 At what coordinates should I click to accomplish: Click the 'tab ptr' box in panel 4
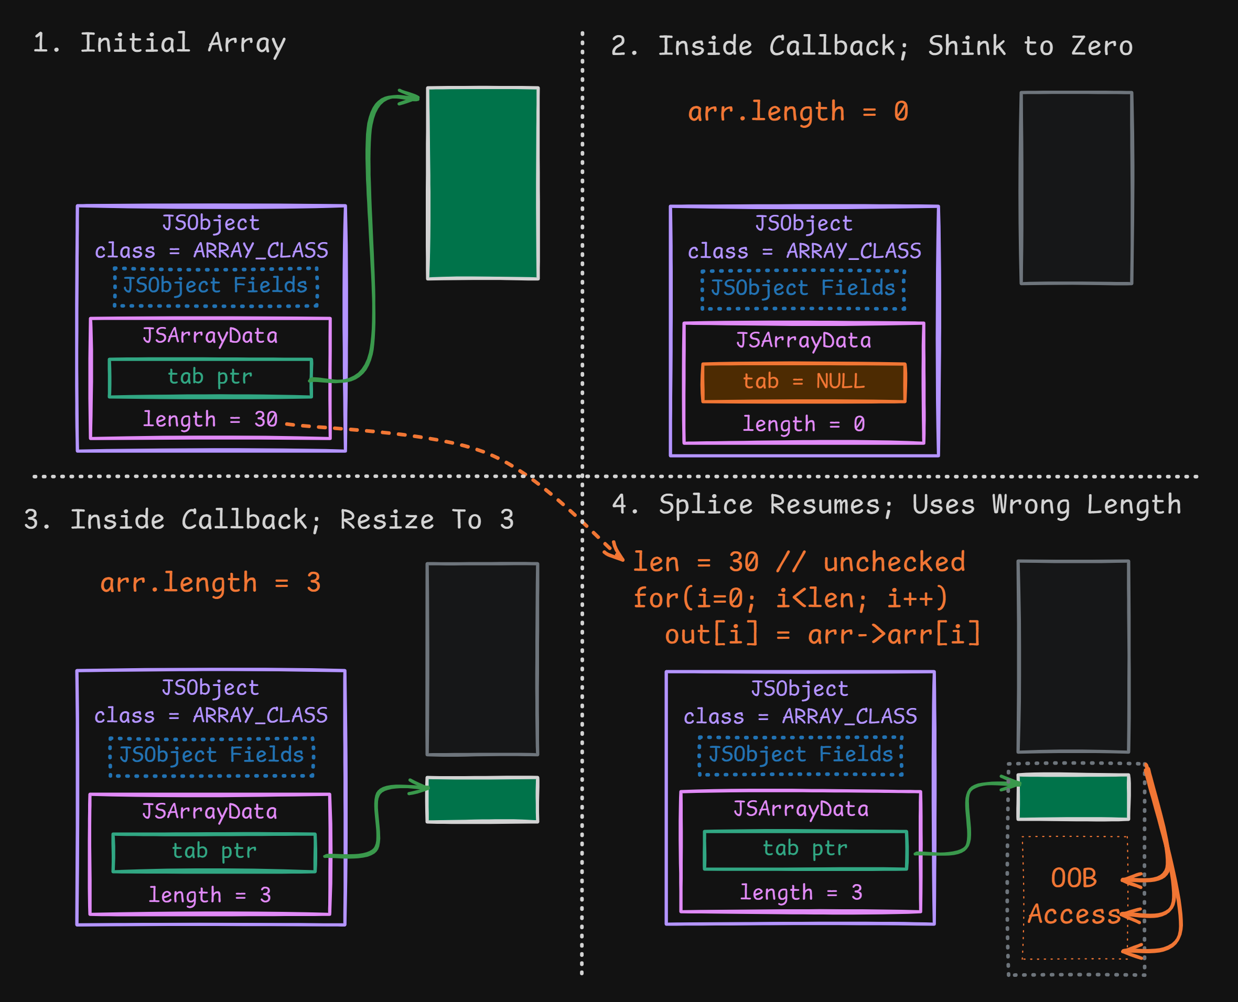coord(805,849)
